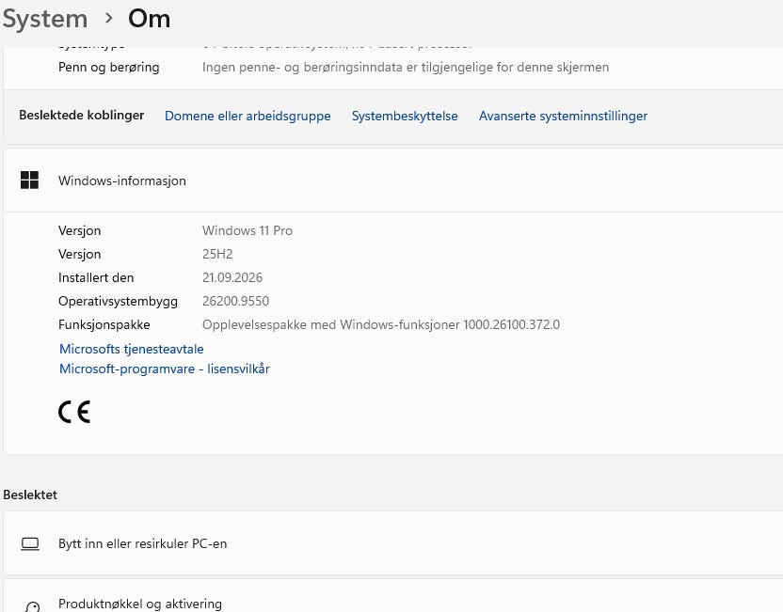Click the breadcrumb chevron after System
The height and width of the screenshot is (612, 783).
(x=108, y=19)
